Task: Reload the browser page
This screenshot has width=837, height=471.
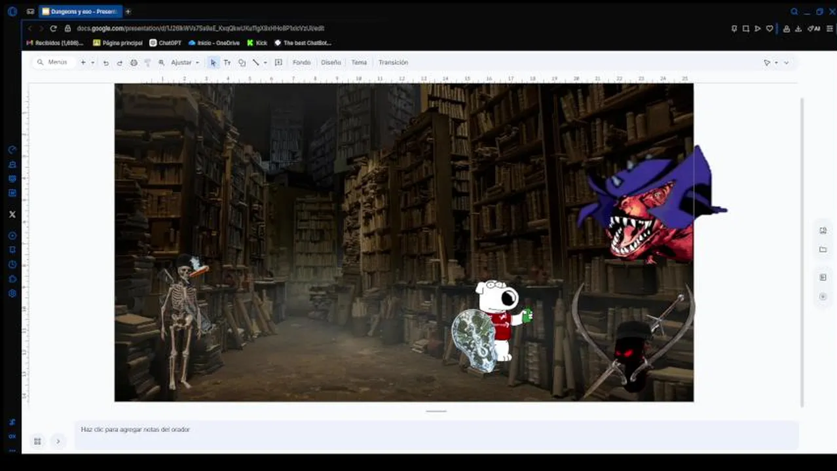Action: [x=53, y=28]
